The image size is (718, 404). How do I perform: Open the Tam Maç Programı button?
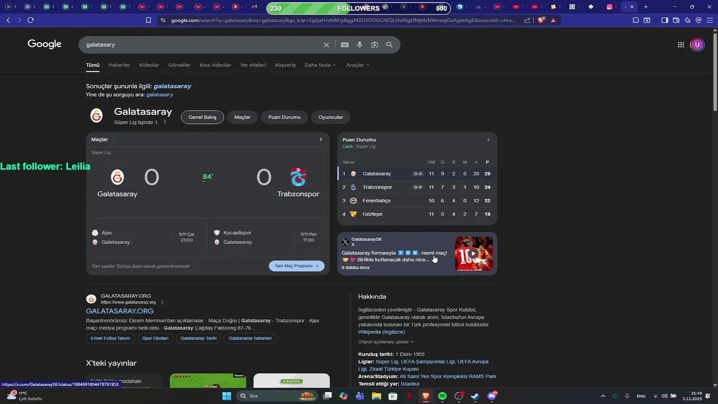[297, 266]
